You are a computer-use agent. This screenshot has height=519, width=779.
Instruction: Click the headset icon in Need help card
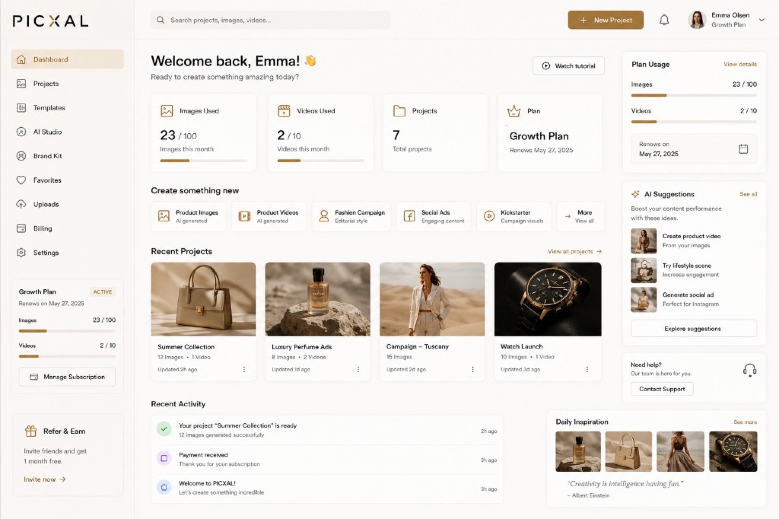coord(749,370)
